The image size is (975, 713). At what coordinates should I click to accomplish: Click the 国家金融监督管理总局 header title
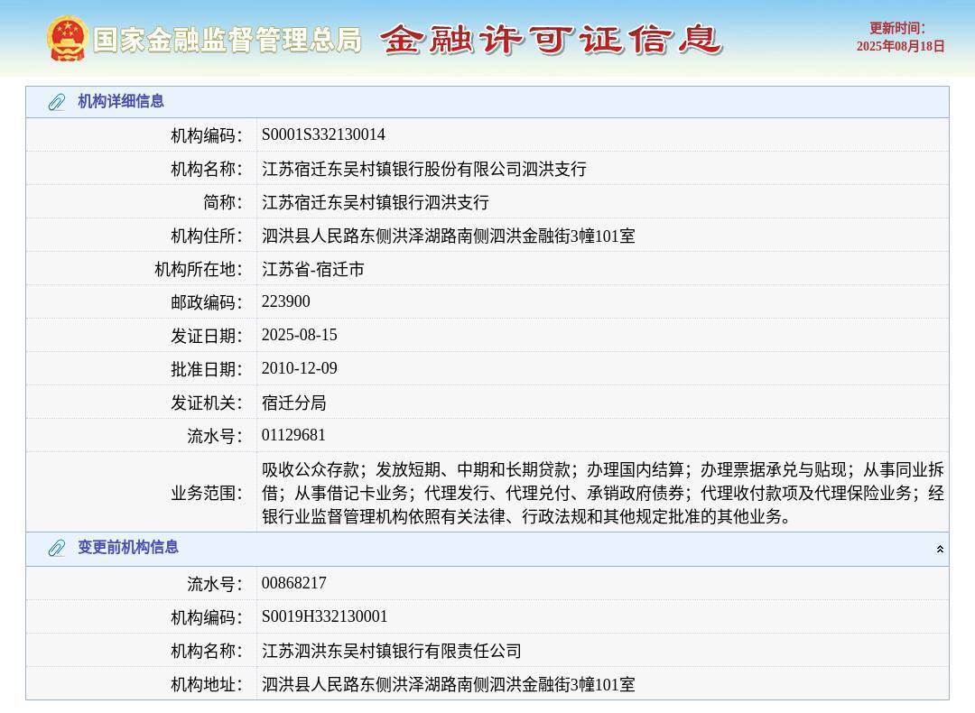[227, 40]
